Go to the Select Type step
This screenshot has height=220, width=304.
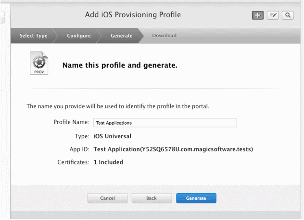coord(33,36)
